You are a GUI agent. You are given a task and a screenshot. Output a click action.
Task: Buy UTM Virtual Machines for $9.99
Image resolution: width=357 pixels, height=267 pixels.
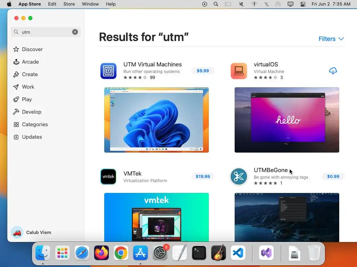[x=203, y=71]
